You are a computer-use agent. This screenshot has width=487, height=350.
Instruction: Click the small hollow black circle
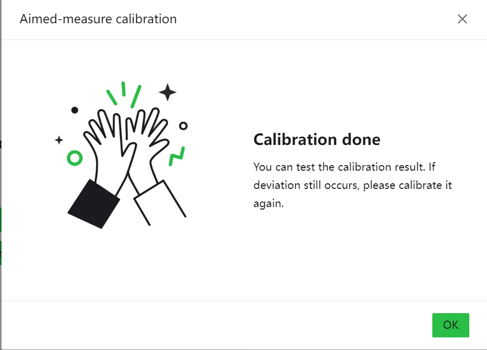pyautogui.click(x=183, y=126)
